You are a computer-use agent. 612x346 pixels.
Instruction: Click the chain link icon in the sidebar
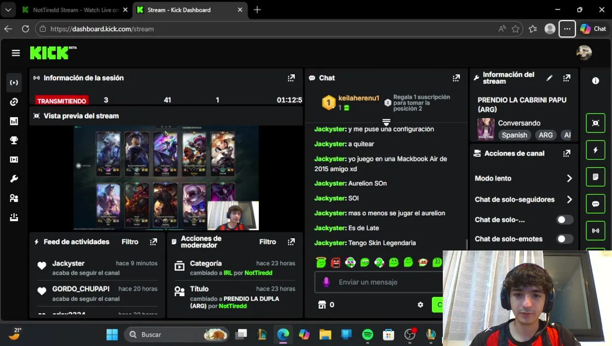(14, 102)
